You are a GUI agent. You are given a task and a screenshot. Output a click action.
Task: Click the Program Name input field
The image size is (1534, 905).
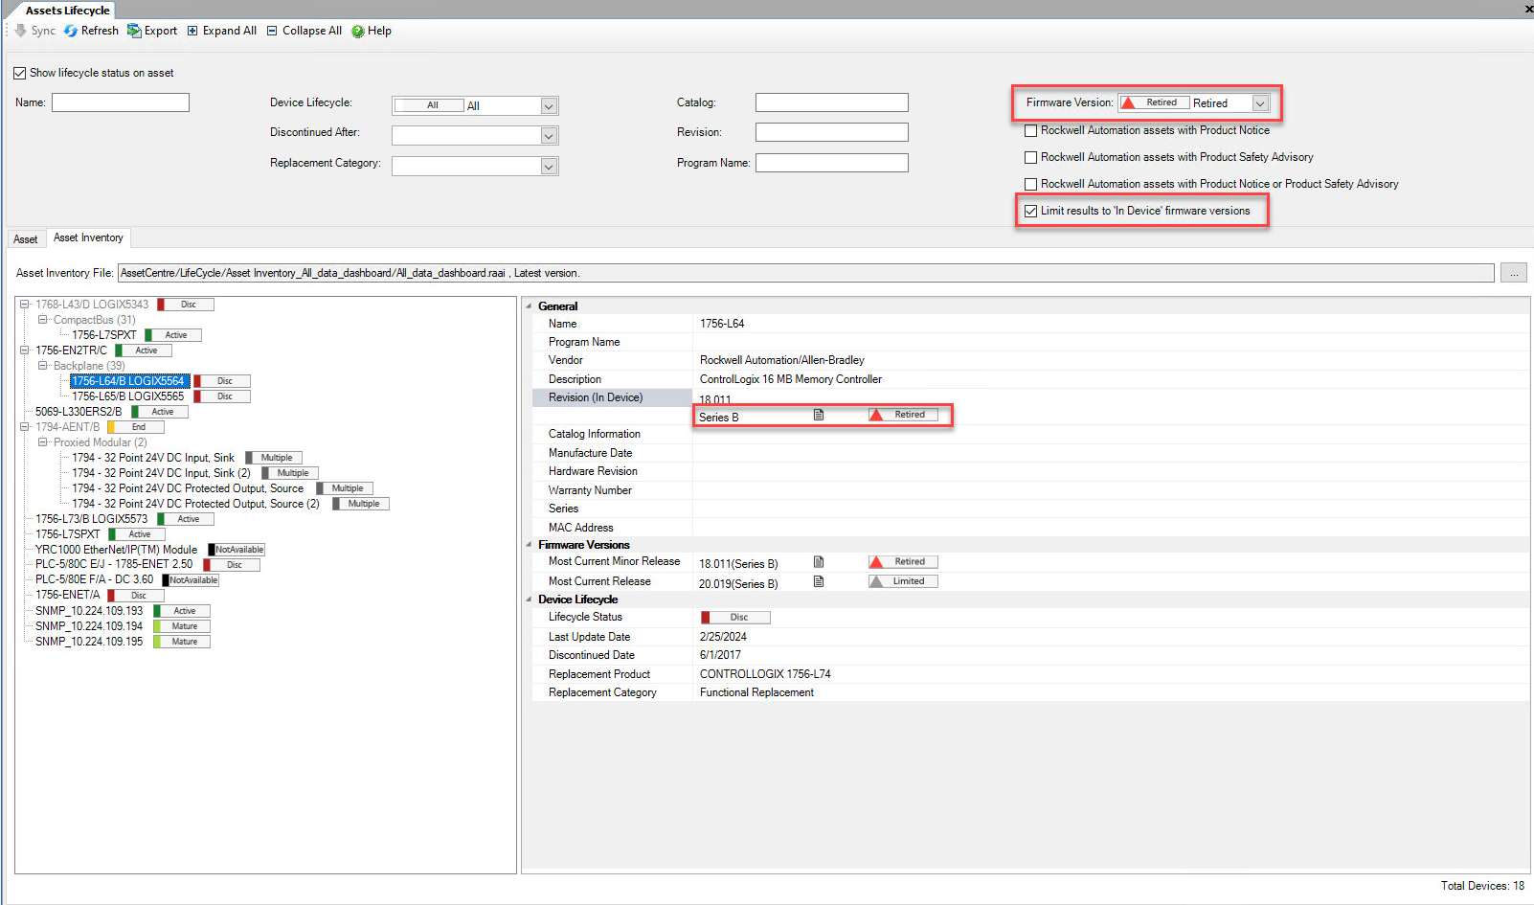[832, 163]
